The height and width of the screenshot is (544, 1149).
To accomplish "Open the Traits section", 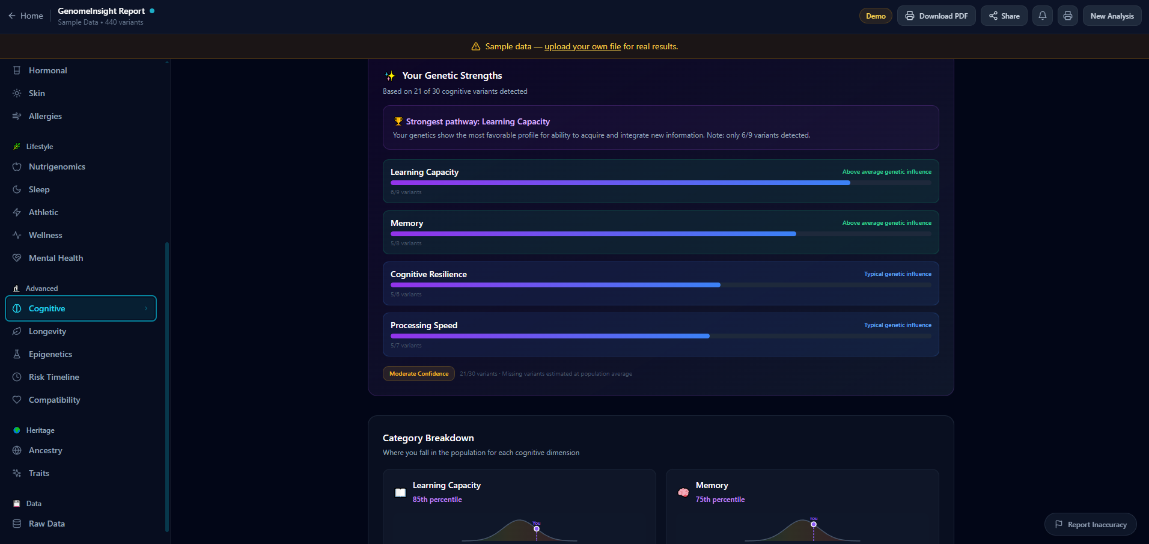I will [38, 473].
